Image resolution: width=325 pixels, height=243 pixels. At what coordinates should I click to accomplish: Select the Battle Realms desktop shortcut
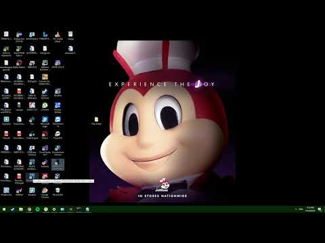click(x=19, y=64)
